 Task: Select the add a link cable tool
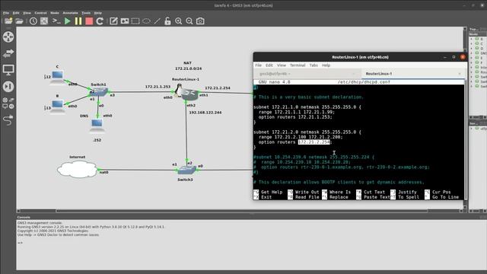8,119
